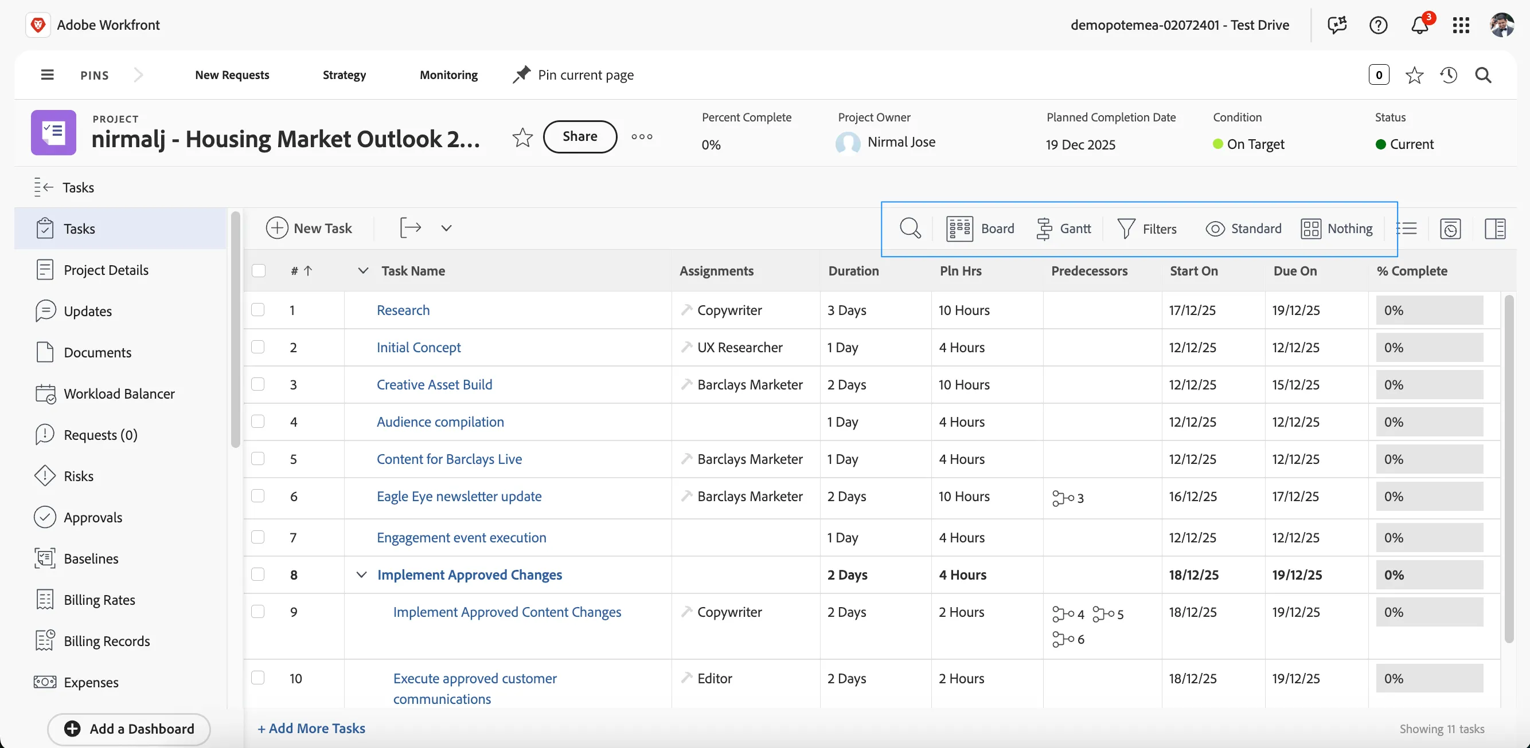1530x748 pixels.
Task: Collapse all tasks chevron in header
Action: 363,270
